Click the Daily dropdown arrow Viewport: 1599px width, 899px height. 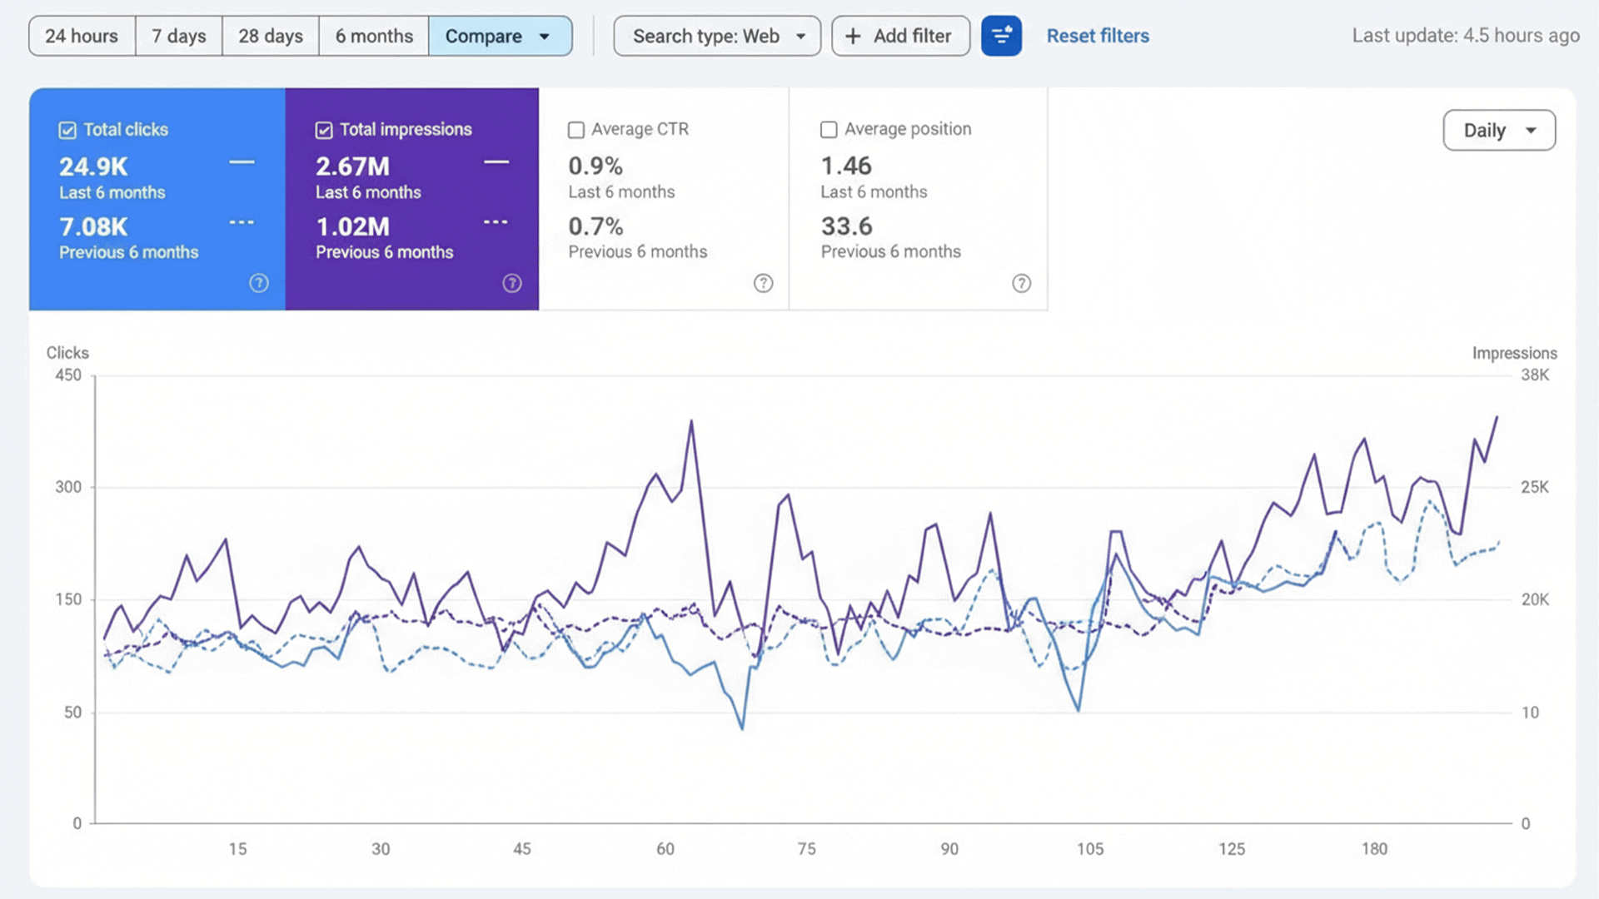1531,131
